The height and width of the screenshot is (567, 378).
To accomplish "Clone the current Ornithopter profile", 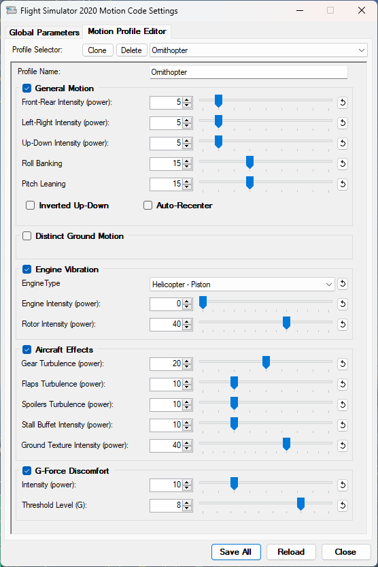I will [x=97, y=50].
